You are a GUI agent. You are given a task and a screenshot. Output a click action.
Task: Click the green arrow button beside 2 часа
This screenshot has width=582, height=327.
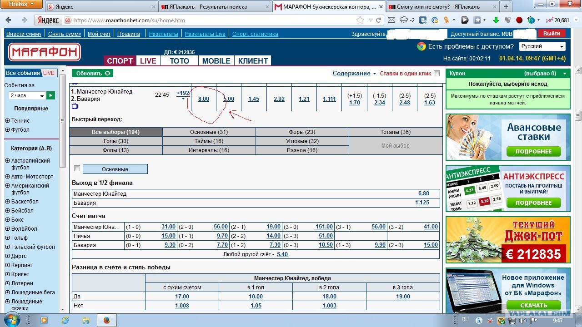(x=51, y=95)
